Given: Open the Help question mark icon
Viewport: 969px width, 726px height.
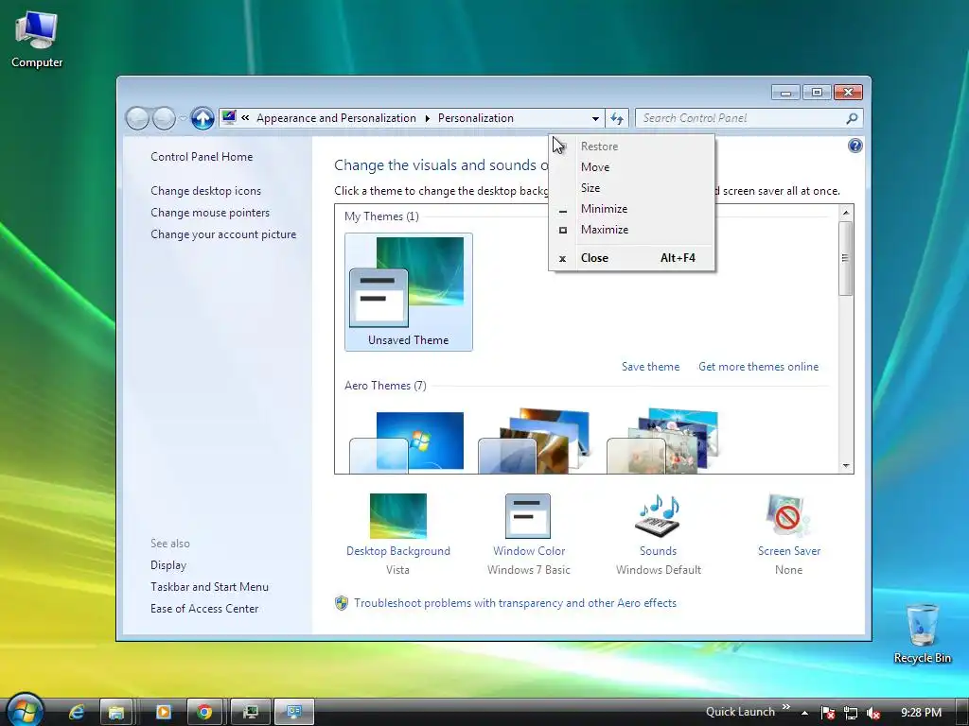Looking at the screenshot, I should pos(855,146).
